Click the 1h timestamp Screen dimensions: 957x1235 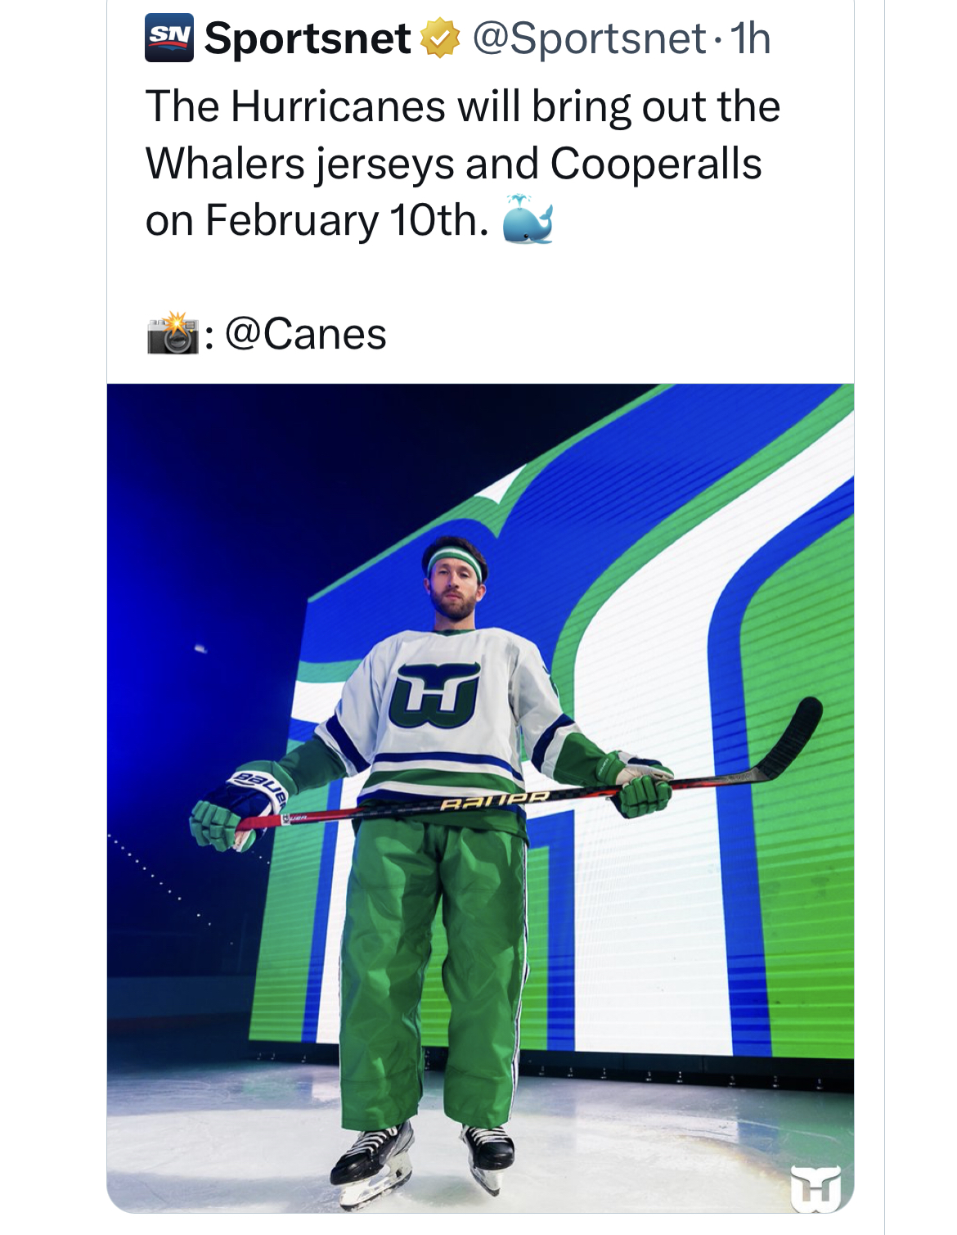point(750,38)
